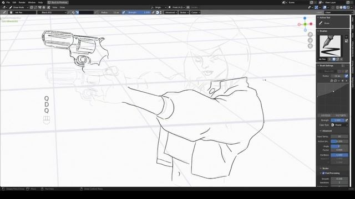
Task: Open the Advanced popover in header
Action: pyautogui.click(x=171, y=12)
